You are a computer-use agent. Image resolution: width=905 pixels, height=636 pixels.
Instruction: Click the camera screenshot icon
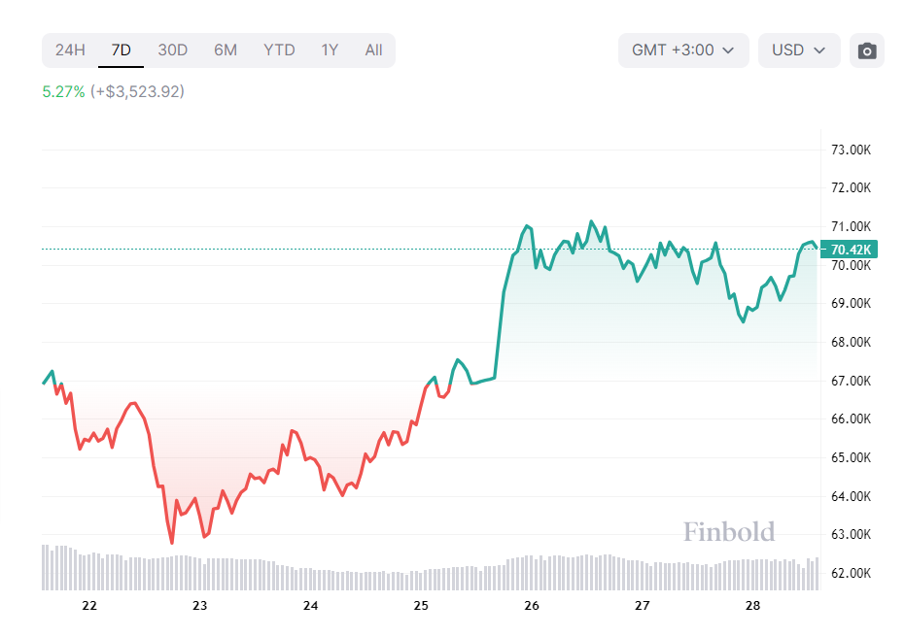[867, 50]
